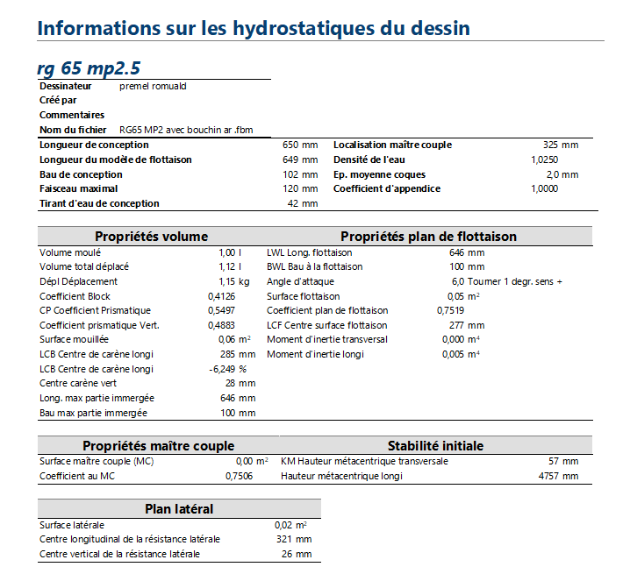Click 'Coefficient plan de flottaison' value 0,7519
Viewport: 630px width, 574px height.
450,311
